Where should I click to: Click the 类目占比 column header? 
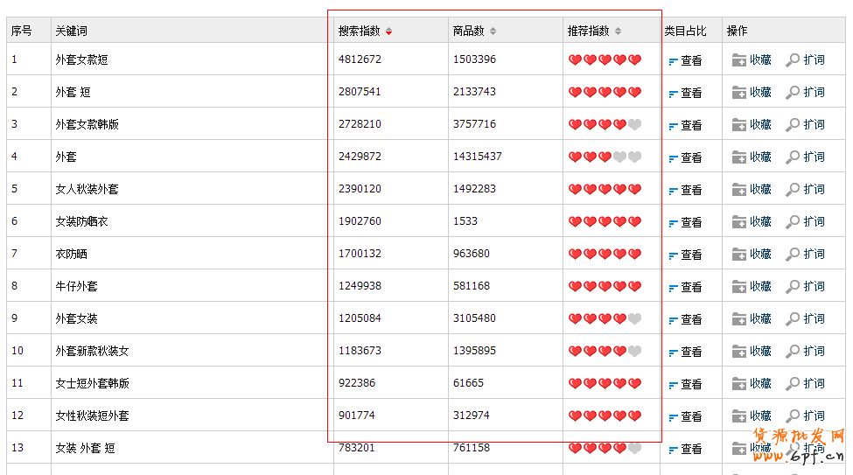[x=685, y=31]
